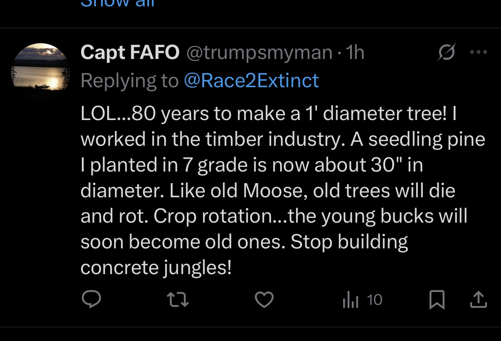Viewport: 501px width, 341px height.
Task: Reply to Capt FAFO's post
Action: (x=91, y=299)
